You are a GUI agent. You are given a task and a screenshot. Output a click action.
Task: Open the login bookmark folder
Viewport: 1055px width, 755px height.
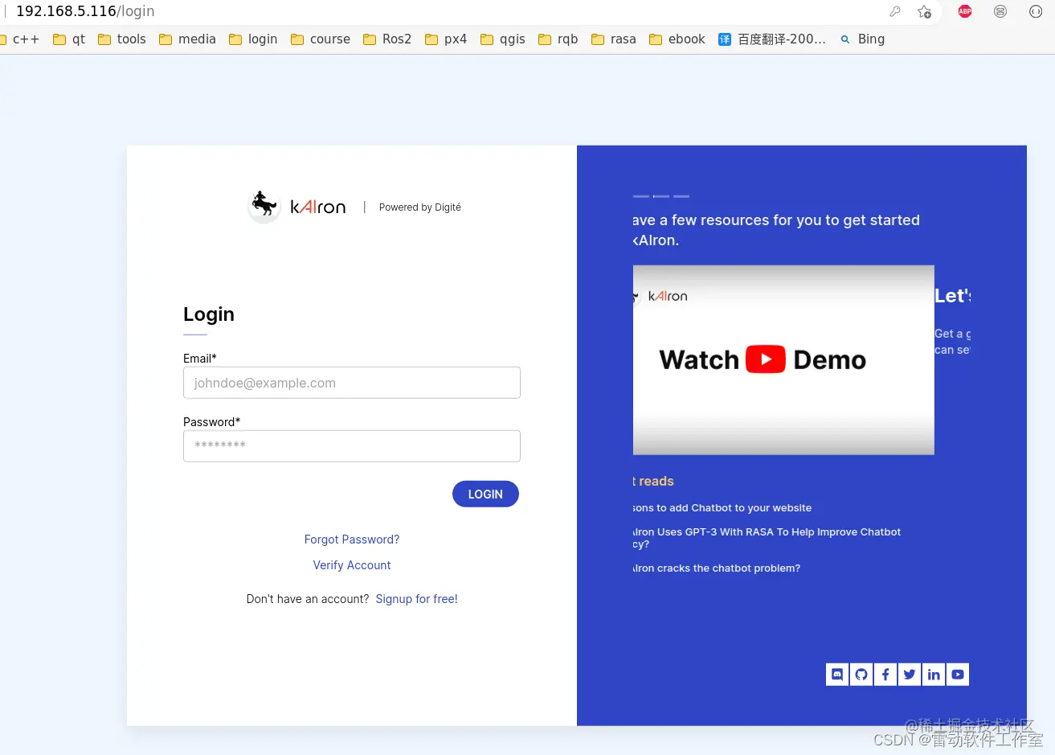(253, 39)
